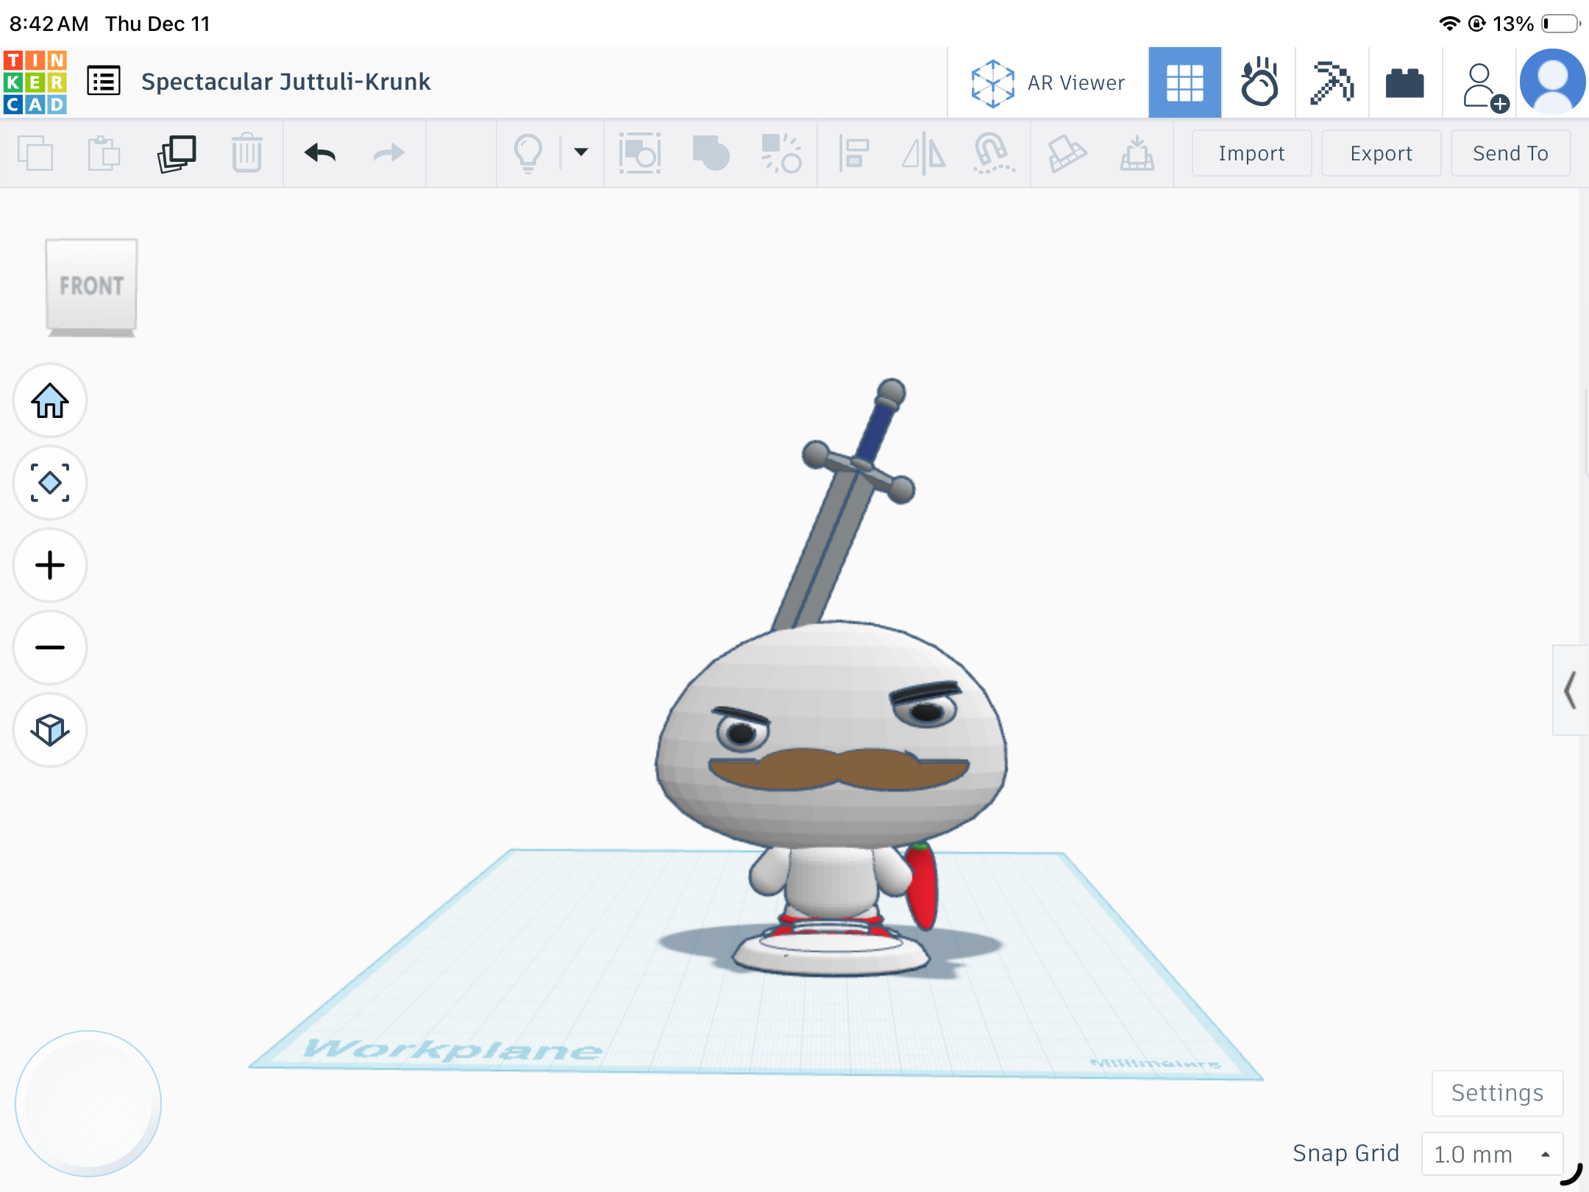Undo the last action
1589x1192 pixels.
click(x=320, y=153)
